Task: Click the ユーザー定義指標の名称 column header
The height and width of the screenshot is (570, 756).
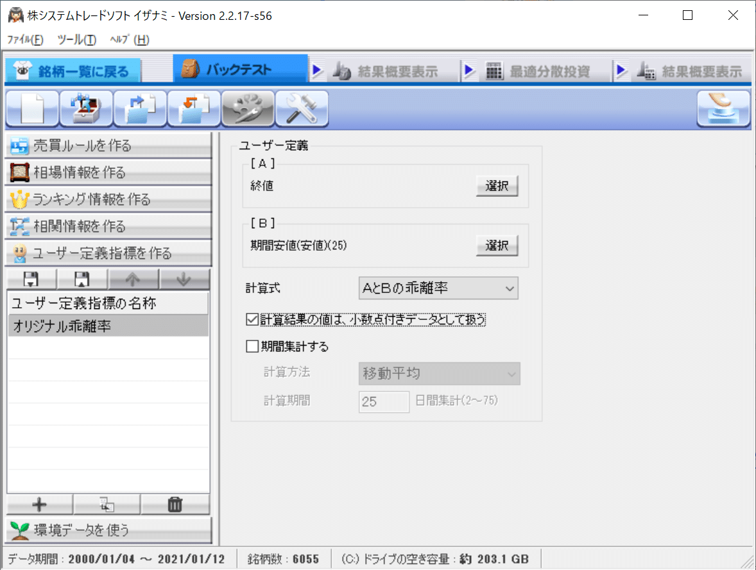Action: [x=108, y=303]
